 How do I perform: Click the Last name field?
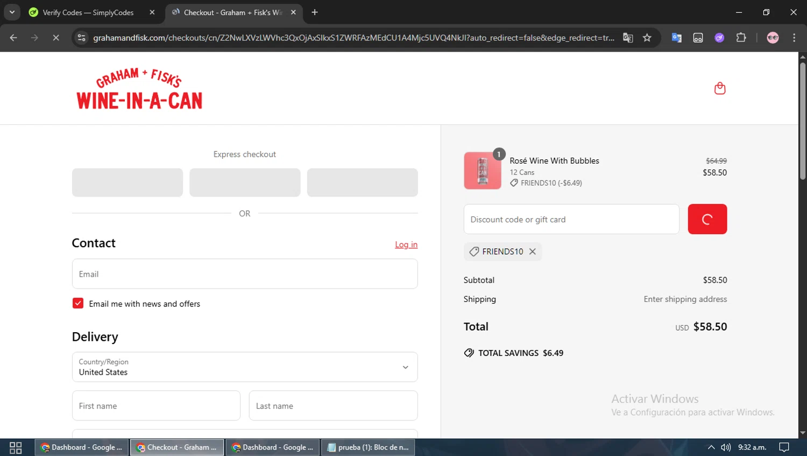click(333, 405)
